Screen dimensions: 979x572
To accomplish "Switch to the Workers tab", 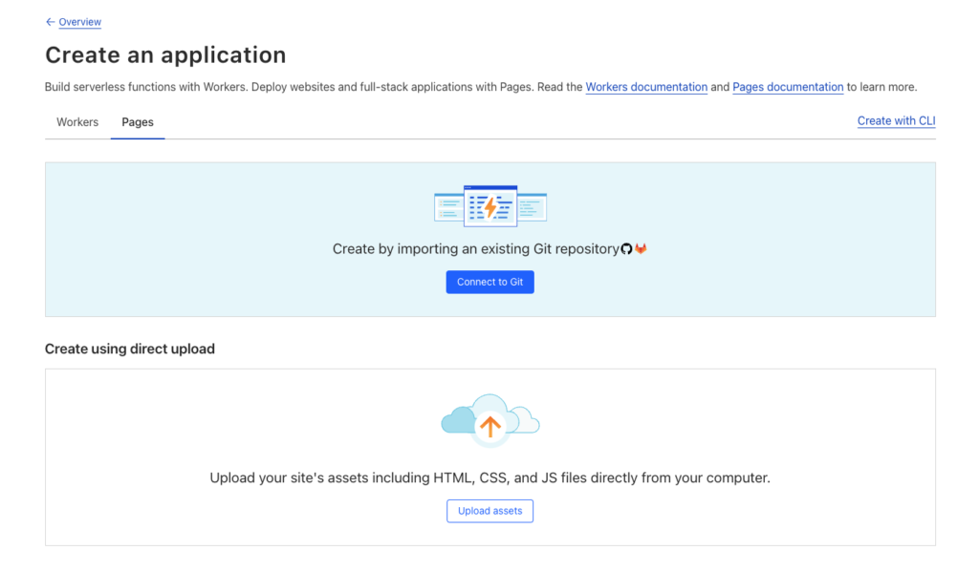I will tap(77, 122).
